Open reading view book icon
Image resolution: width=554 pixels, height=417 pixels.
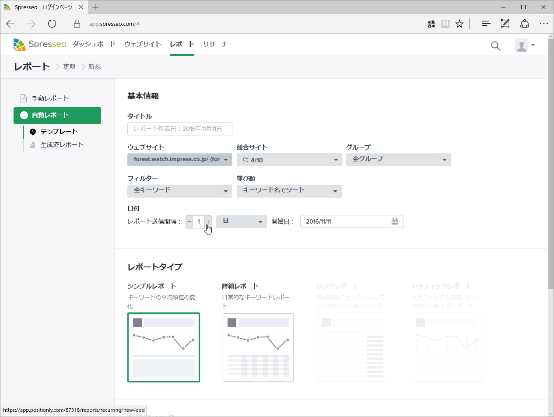click(x=445, y=24)
